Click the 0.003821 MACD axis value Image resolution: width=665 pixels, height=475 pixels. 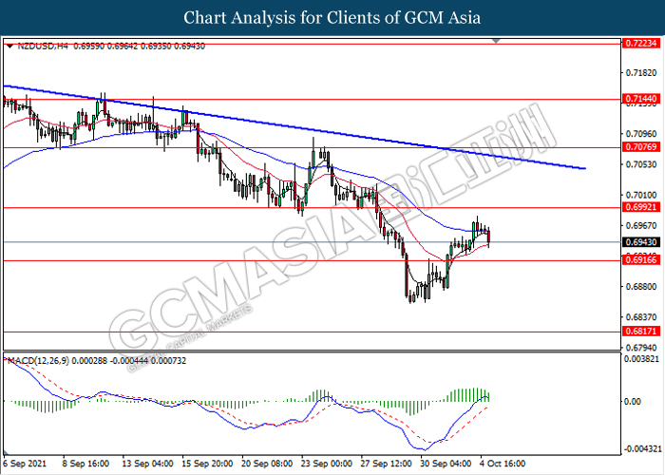point(642,359)
